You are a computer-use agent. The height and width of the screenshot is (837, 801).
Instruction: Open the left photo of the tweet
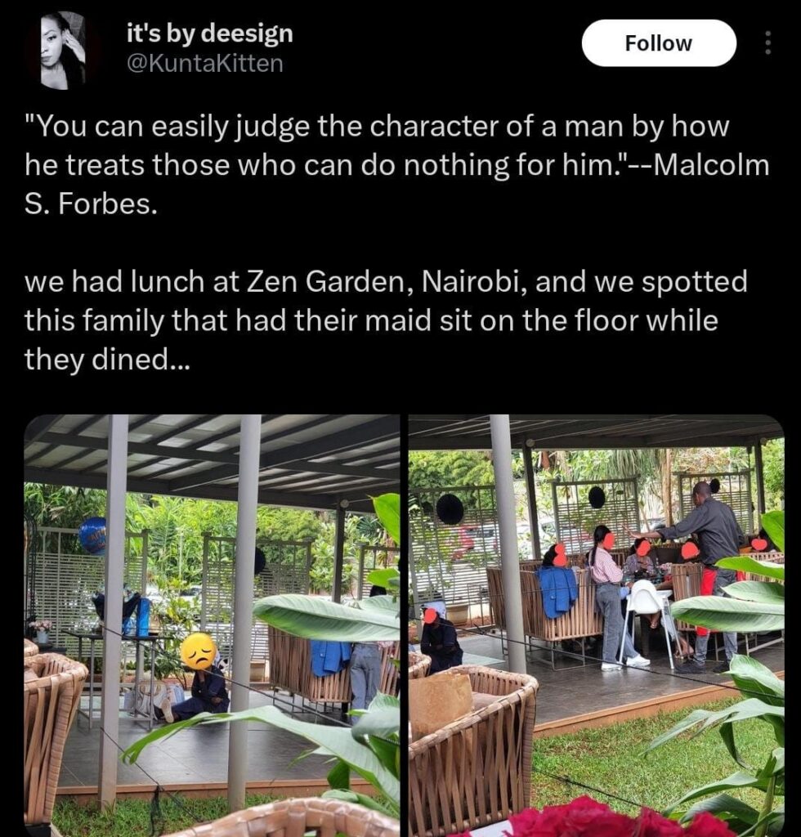point(212,625)
